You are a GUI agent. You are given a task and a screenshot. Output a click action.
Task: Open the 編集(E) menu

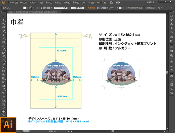(x=23, y=2)
